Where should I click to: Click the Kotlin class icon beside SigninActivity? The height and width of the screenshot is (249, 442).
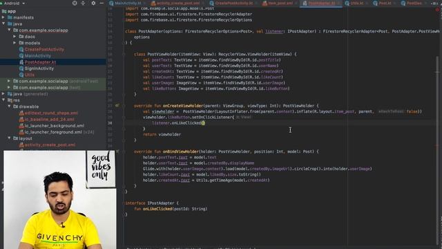tap(21, 68)
